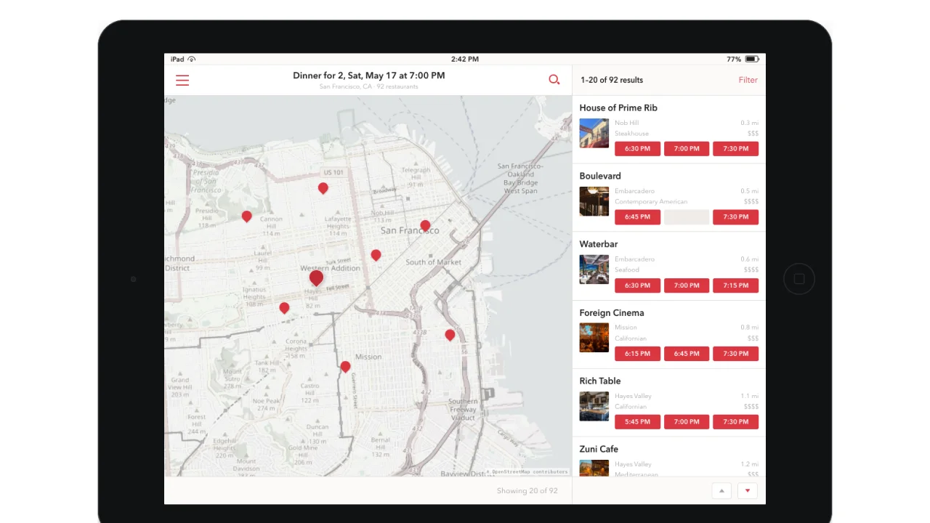This screenshot has width=930, height=523.
Task: Show previous results with up arrow
Action: (x=721, y=491)
